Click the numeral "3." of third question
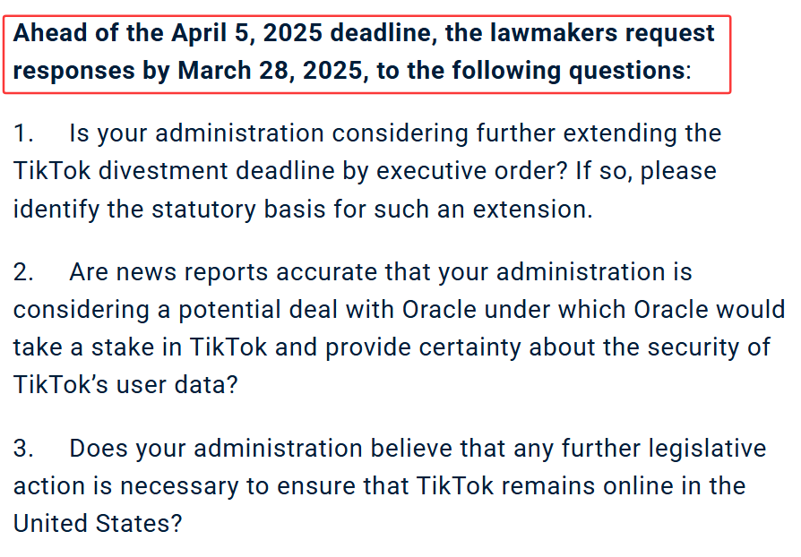The width and height of the screenshot is (801, 557). (23, 449)
